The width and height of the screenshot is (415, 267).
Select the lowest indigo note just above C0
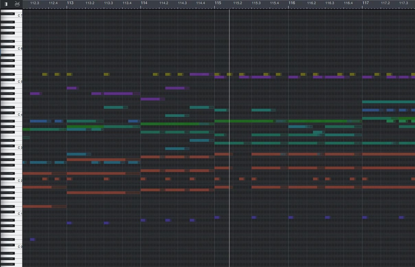(32, 240)
